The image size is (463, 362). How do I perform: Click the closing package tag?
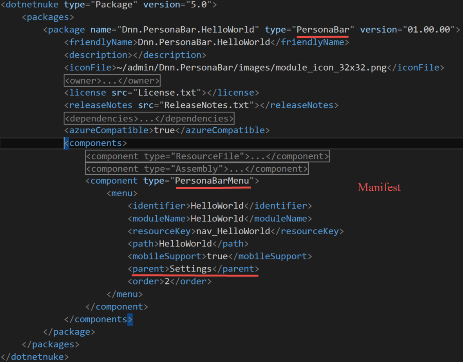[69, 331]
